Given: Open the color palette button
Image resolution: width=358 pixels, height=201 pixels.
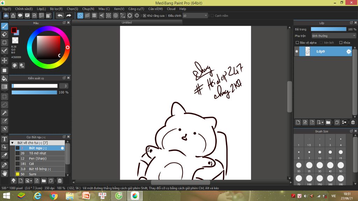Looking at the screenshot, I should coord(15,66).
